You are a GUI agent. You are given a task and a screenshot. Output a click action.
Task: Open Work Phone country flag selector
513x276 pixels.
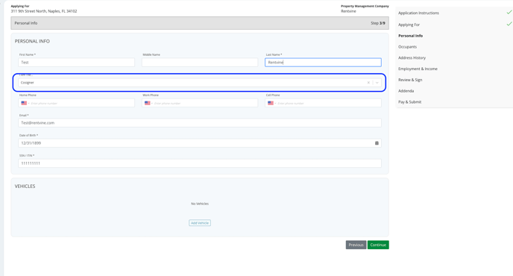tap(148, 103)
